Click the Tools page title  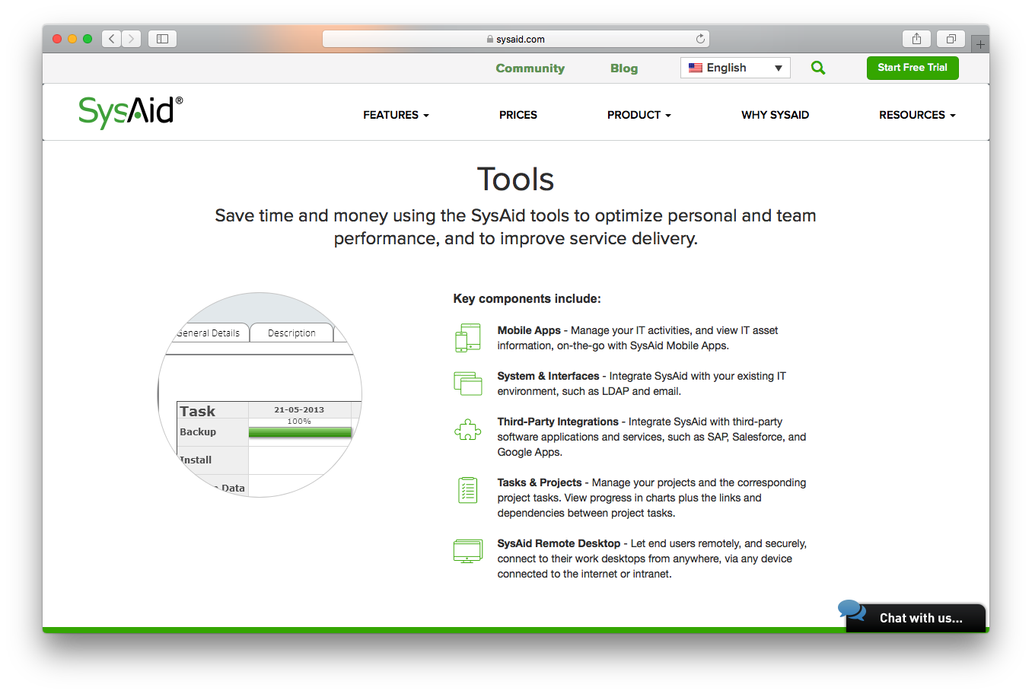(x=516, y=180)
